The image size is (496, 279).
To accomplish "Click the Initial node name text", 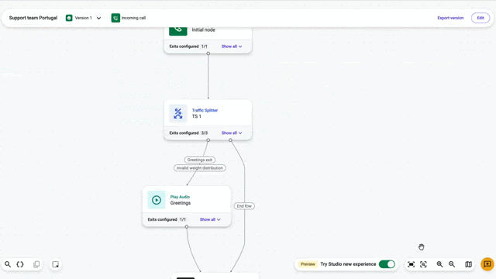I will point(203,29).
